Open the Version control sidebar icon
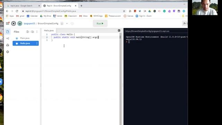This screenshot has width=222, height=125. tap(8, 39)
